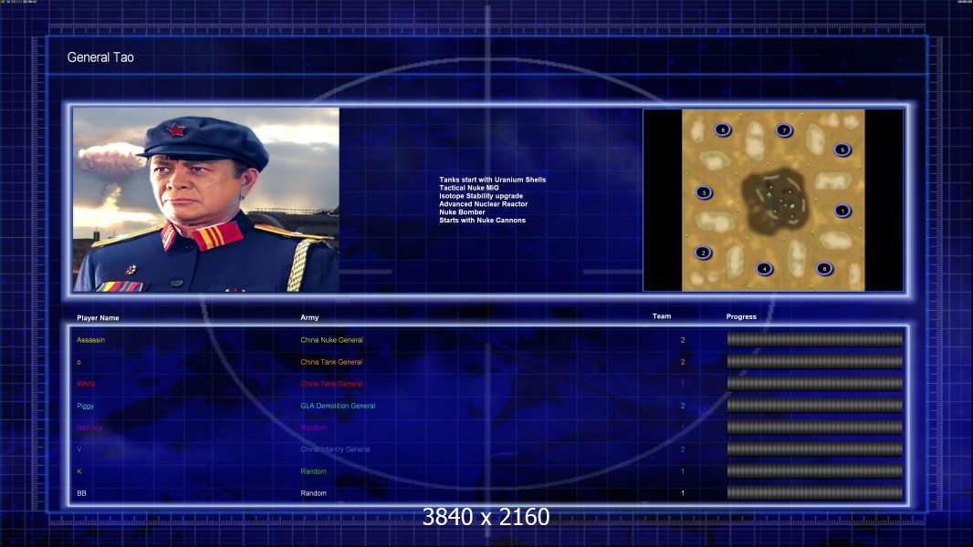973x547 pixels.
Task: Click the Team column header
Action: coord(662,316)
